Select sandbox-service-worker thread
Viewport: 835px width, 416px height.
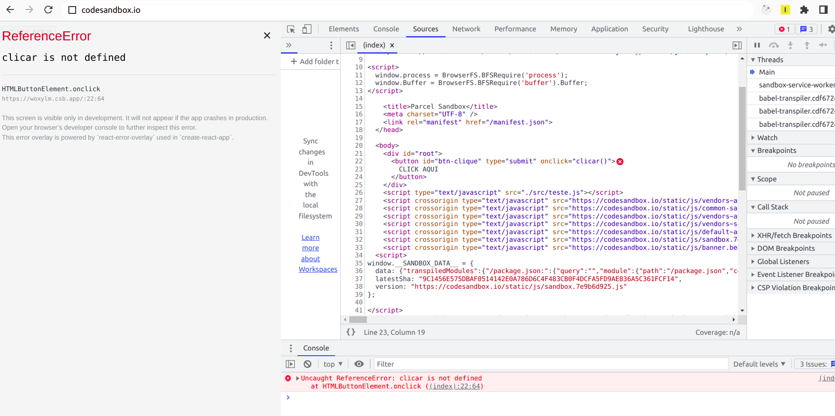(796, 85)
